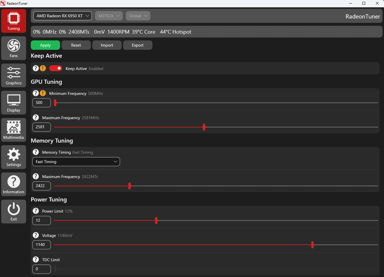Click RadeonTuner title bar app icon
Screen dimensions: 384x277
(x=3, y=3)
